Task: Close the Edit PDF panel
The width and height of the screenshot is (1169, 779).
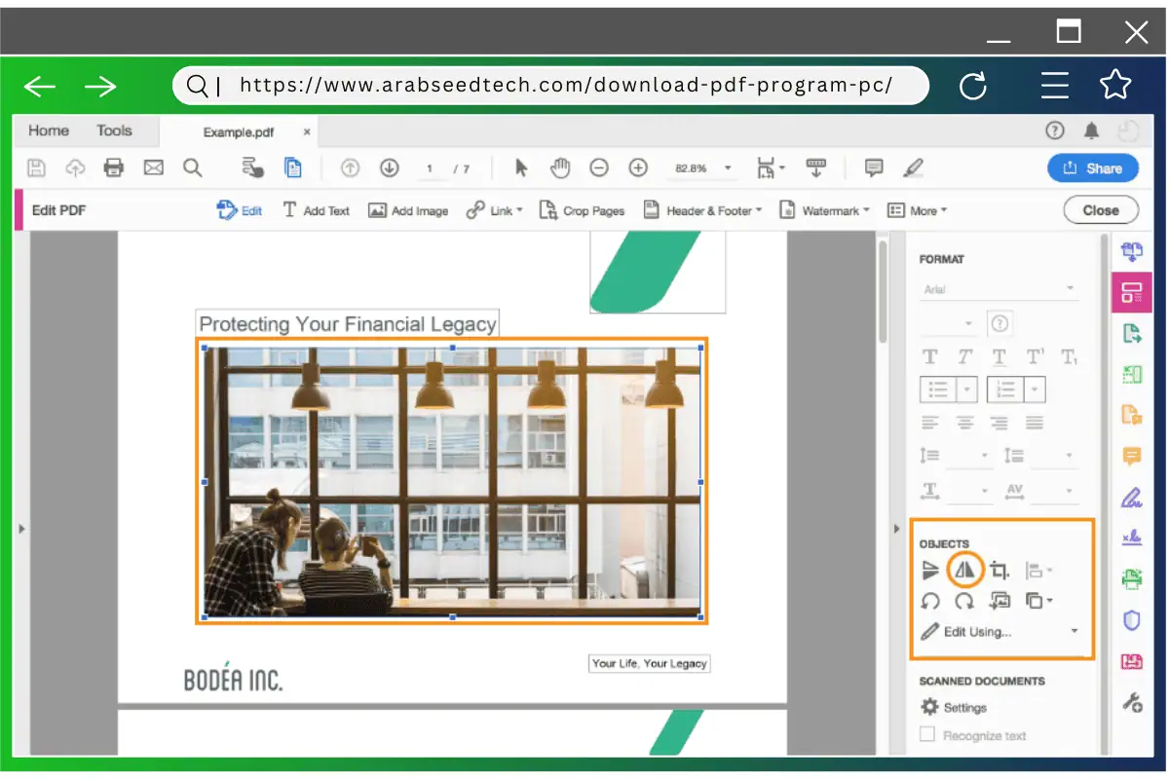Action: click(1100, 209)
